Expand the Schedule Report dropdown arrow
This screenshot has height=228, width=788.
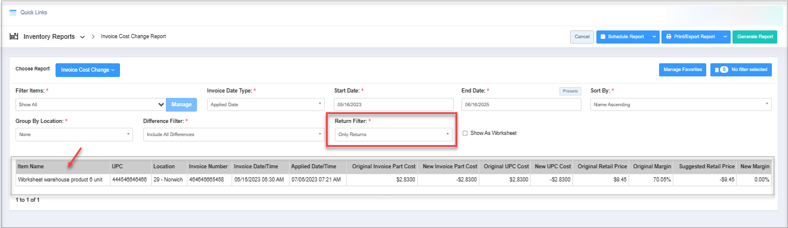[x=654, y=37]
